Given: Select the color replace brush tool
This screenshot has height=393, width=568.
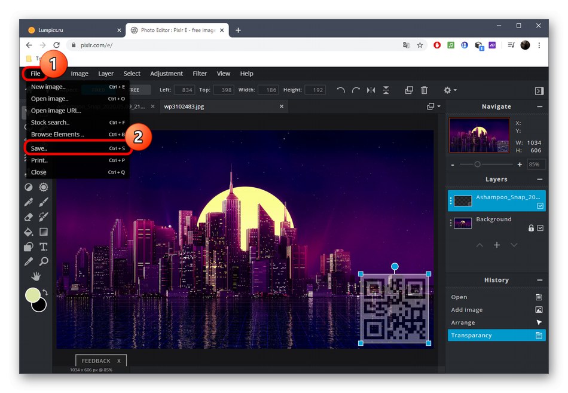Looking at the screenshot, I should [x=44, y=217].
